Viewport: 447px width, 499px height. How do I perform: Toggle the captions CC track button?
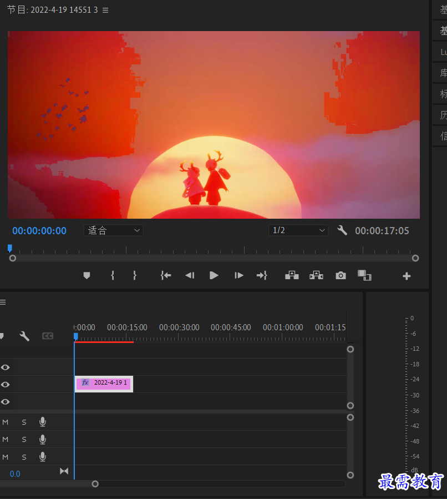point(48,336)
